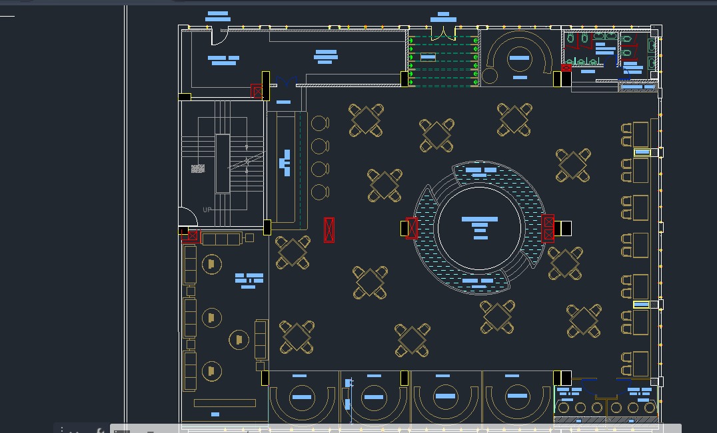The image size is (717, 433).
Task: Click the red crossed box on the ring's left side
Action: pyautogui.click(x=411, y=228)
